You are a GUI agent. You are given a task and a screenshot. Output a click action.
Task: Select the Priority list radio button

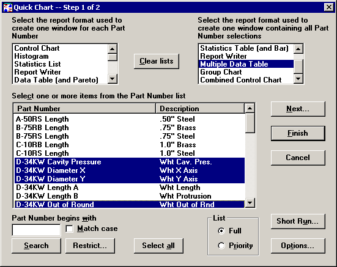[x=221, y=246]
